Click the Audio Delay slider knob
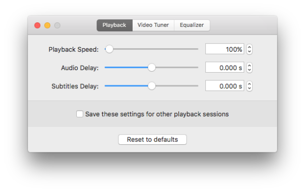 click(x=151, y=68)
